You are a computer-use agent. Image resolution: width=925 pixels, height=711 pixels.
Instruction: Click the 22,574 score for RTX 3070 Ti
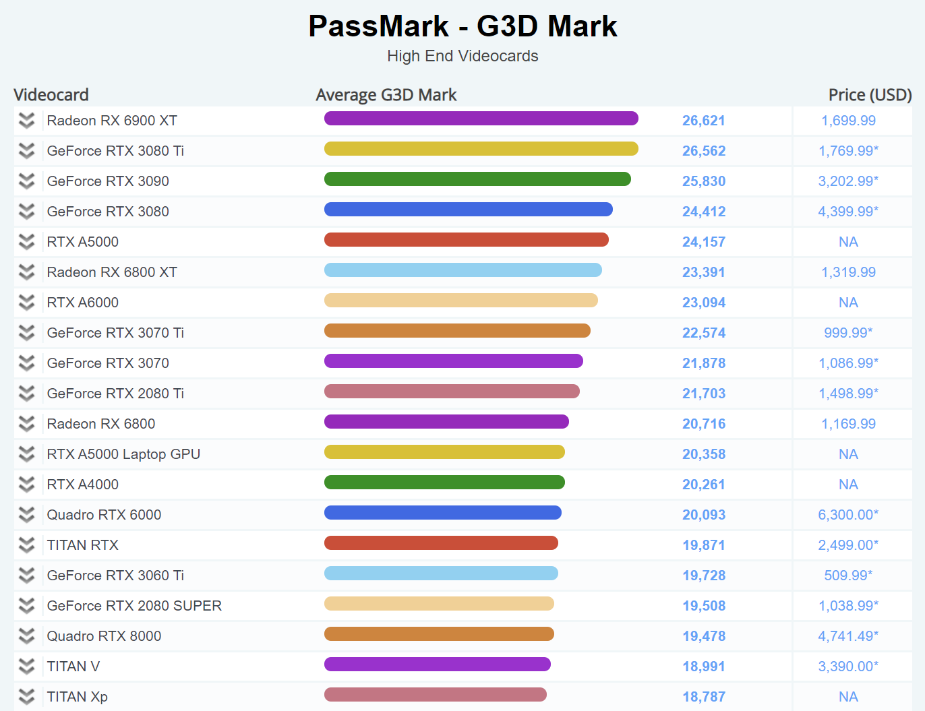click(x=704, y=333)
